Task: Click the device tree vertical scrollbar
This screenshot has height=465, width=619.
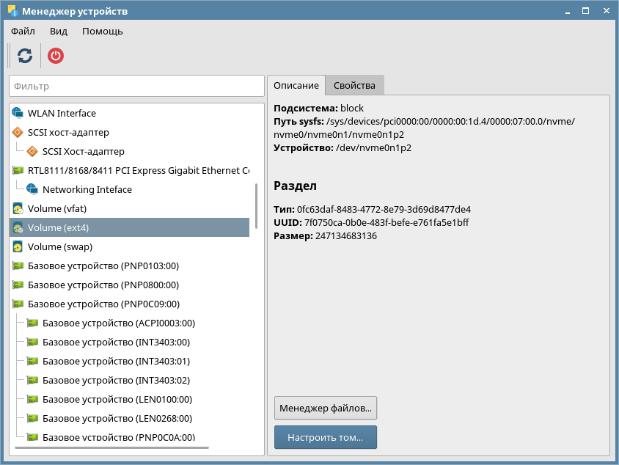Action: (256, 205)
